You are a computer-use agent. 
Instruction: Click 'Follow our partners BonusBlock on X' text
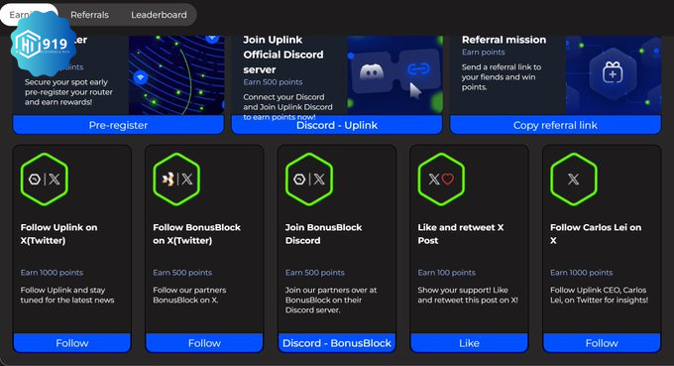tap(189, 295)
